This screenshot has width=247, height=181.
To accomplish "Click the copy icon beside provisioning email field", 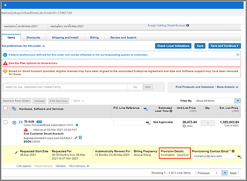I will pyautogui.click(x=239, y=157).
